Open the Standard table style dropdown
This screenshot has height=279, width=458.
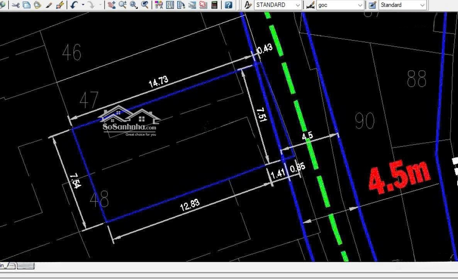tap(422, 5)
